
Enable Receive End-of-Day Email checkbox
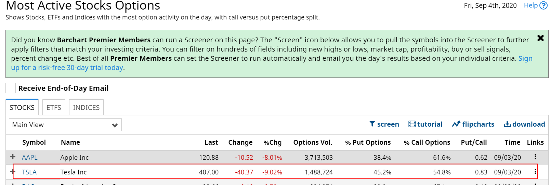pos(11,88)
